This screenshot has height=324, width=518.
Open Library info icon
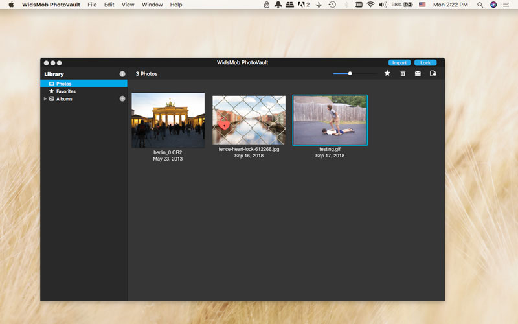(122, 74)
